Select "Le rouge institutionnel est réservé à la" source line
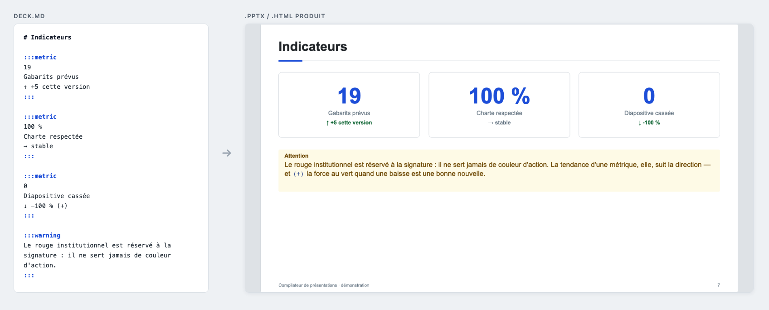Screen dimensions: 769x310 (97, 245)
